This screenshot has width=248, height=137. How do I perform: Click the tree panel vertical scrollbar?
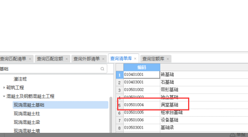(x=111, y=115)
